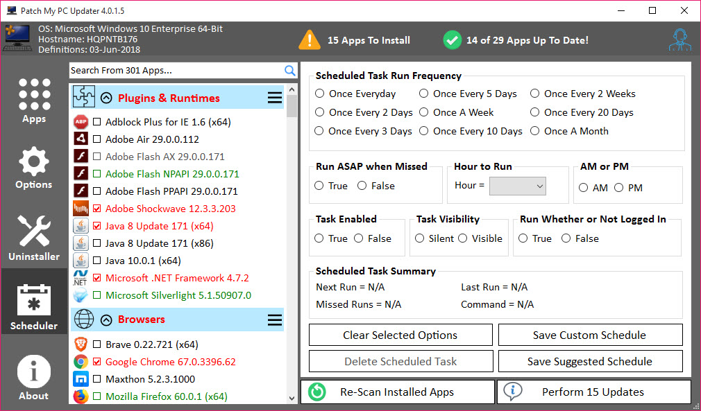The image size is (701, 411).
Task: Click the yellow warning triangle icon
Action: [310, 40]
